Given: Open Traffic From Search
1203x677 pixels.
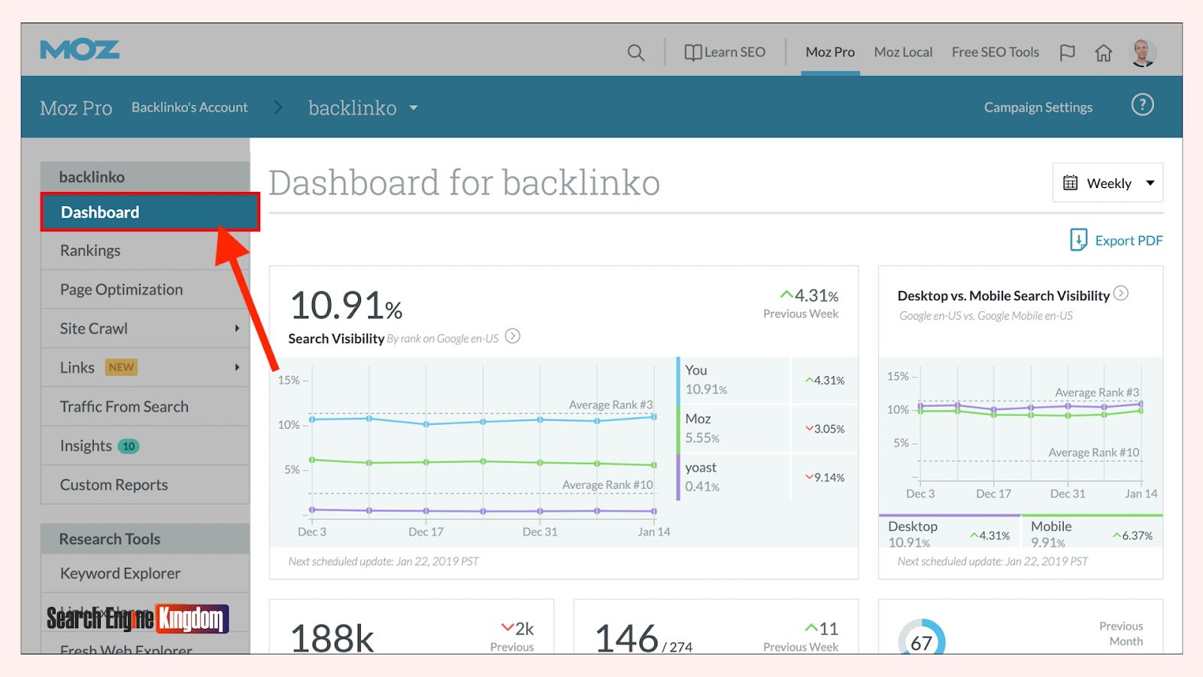Looking at the screenshot, I should click(145, 407).
